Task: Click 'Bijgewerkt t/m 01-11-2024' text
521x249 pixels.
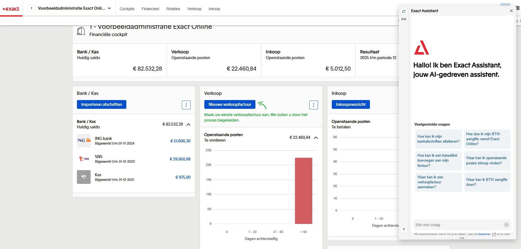Action: pos(115,143)
